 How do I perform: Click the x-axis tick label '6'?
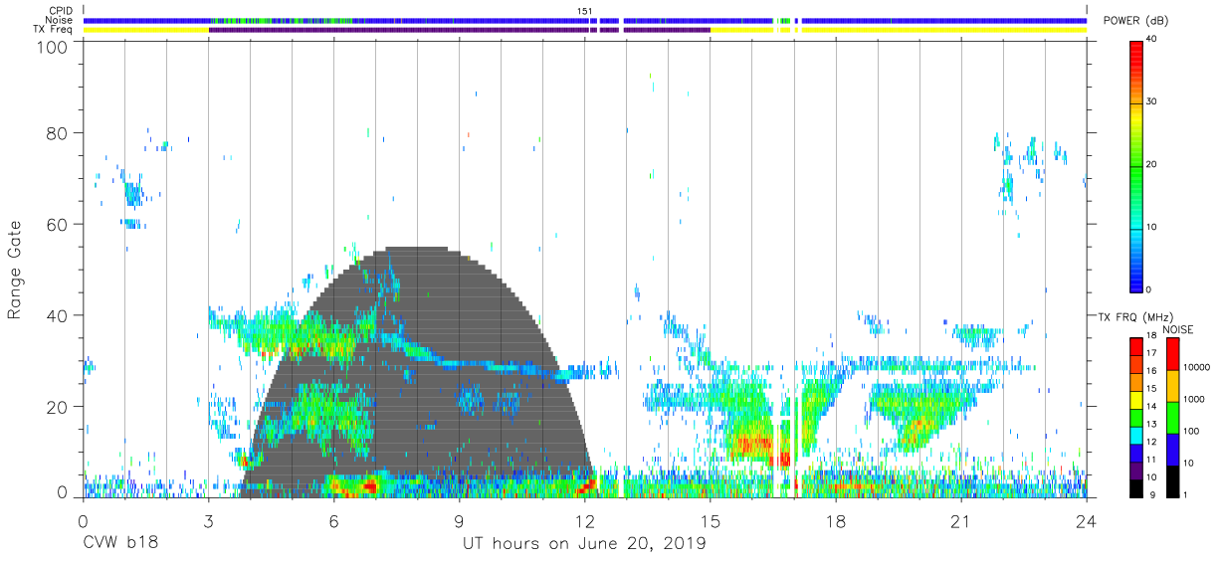pos(333,521)
